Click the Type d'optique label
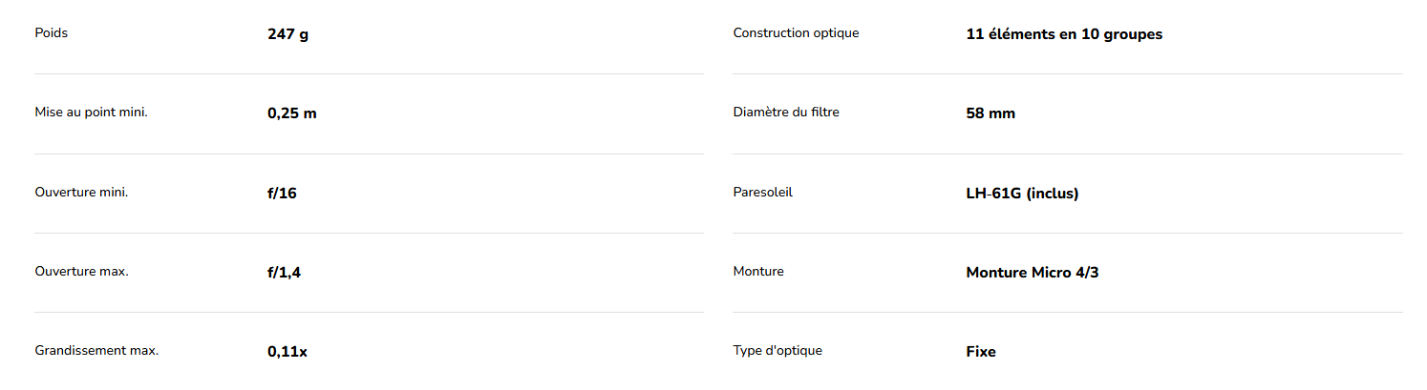 [x=777, y=351]
